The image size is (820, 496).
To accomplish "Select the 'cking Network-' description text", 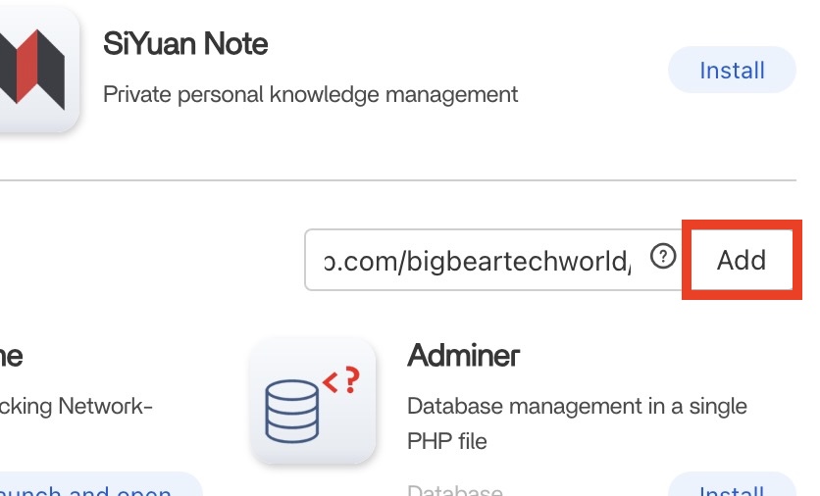I will [x=76, y=407].
